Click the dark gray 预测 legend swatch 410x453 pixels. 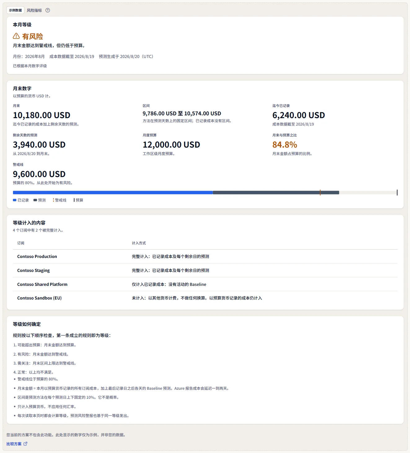(x=35, y=200)
